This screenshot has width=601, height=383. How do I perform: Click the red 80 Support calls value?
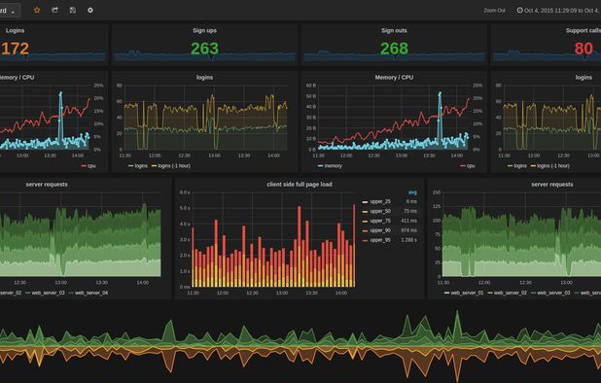click(583, 49)
